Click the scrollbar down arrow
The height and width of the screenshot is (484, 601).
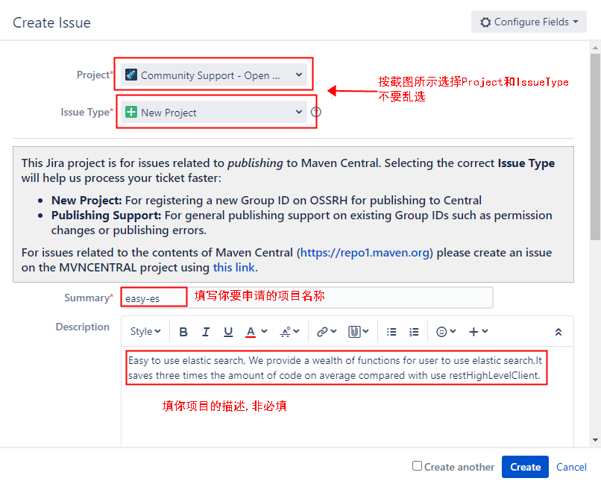(x=595, y=440)
